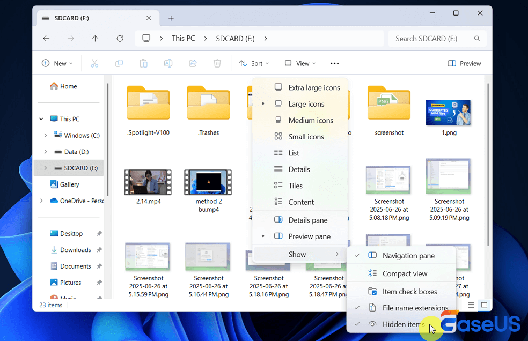Open the See more three-dots menu
Viewport: 528px width, 341px height.
[x=334, y=63]
